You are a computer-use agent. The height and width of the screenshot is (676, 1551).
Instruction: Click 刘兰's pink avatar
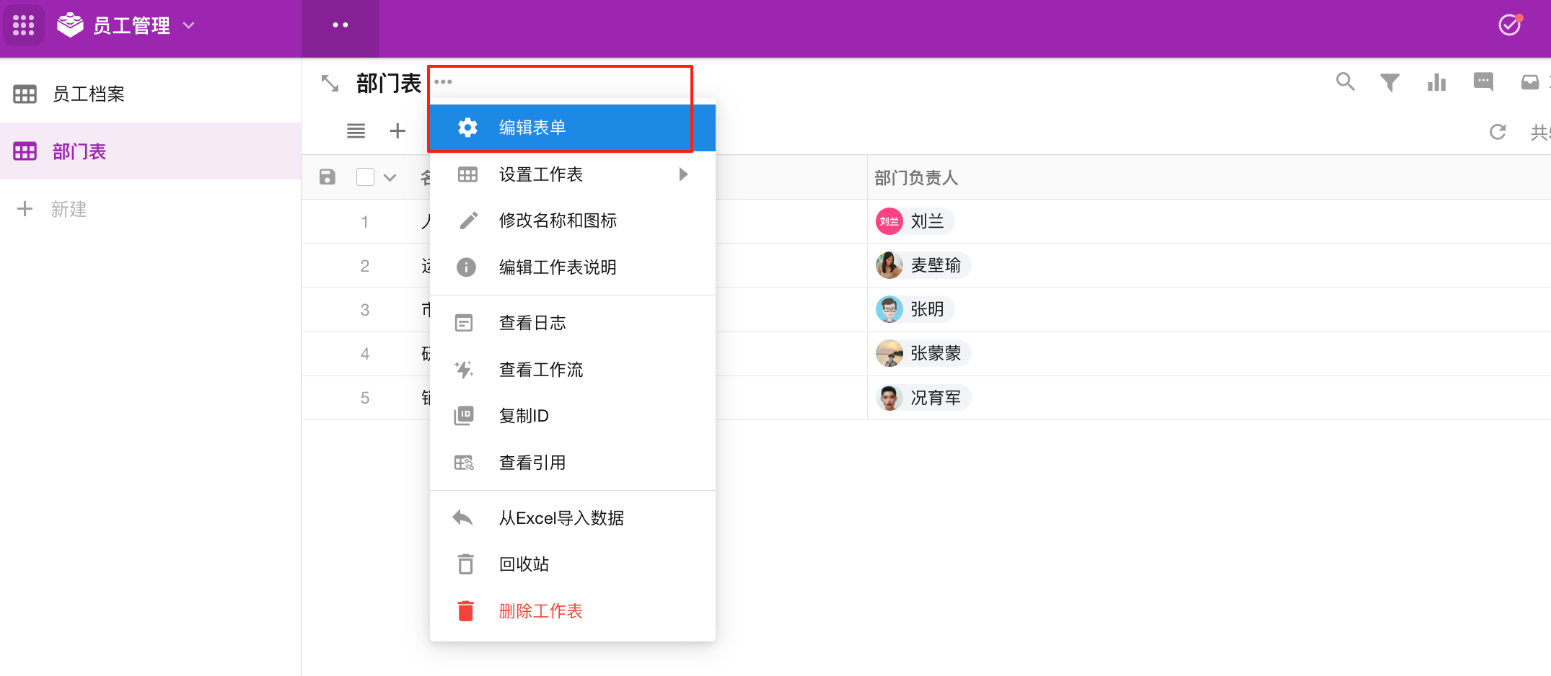click(889, 221)
